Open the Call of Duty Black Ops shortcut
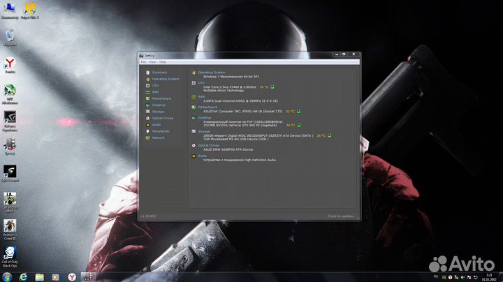 10,257
